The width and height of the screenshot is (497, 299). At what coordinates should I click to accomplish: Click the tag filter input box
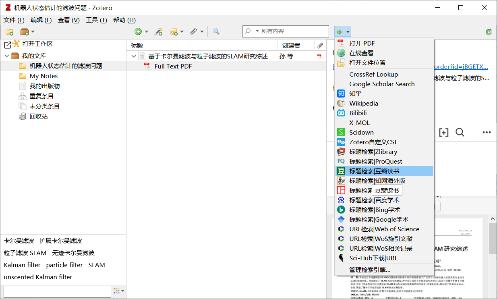pyautogui.click(x=57, y=291)
